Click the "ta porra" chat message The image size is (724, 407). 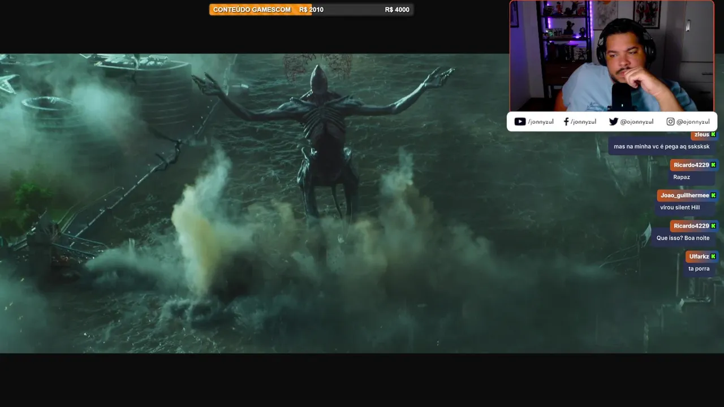click(x=699, y=269)
